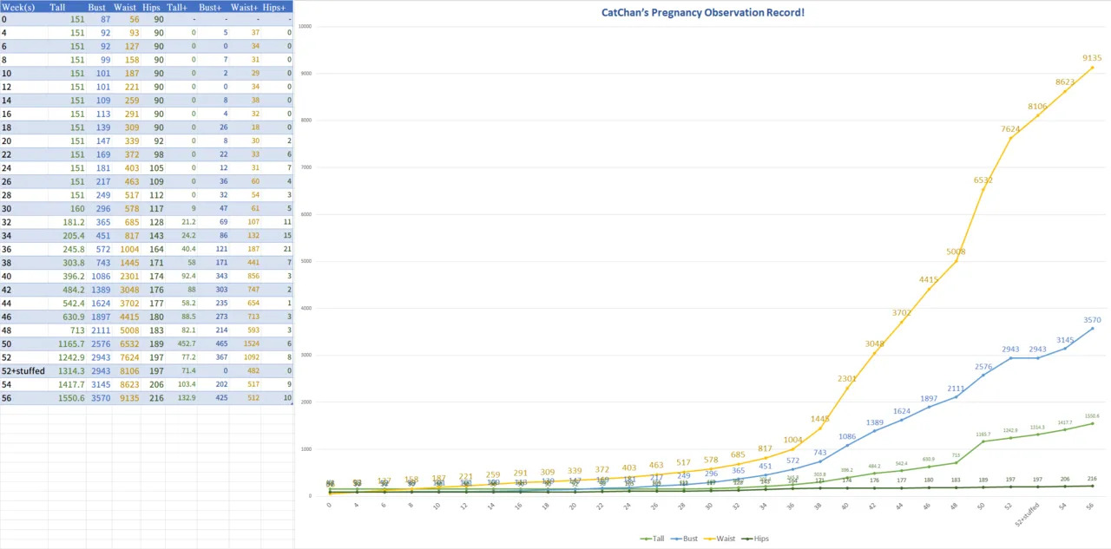The height and width of the screenshot is (549, 1111).
Task: Click the 10000 label on the vertical axis
Action: (305, 26)
